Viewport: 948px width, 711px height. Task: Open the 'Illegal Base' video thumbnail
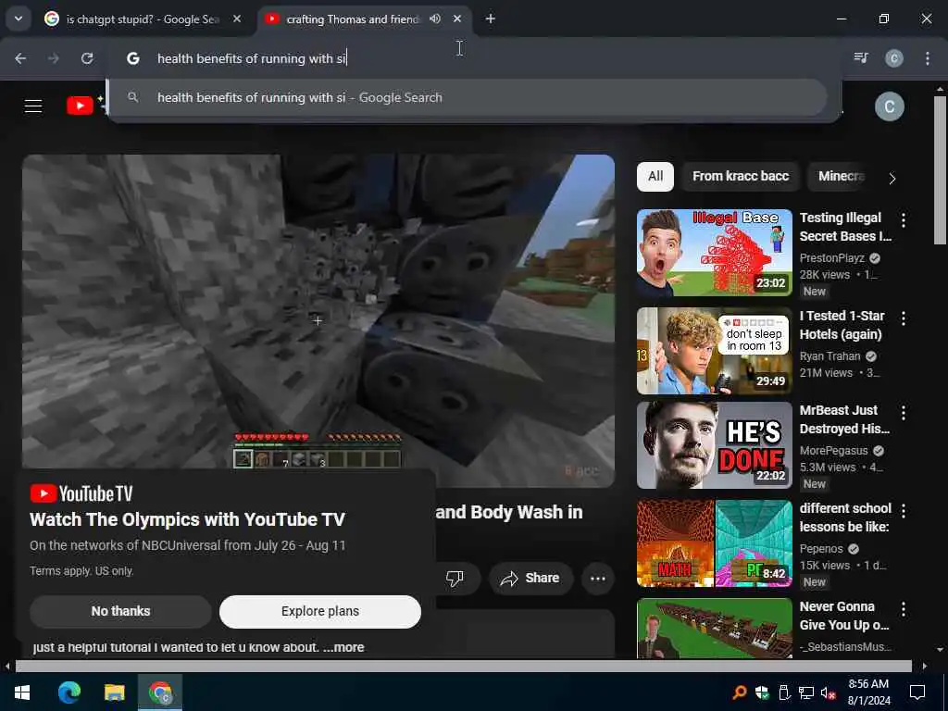pyautogui.click(x=714, y=253)
